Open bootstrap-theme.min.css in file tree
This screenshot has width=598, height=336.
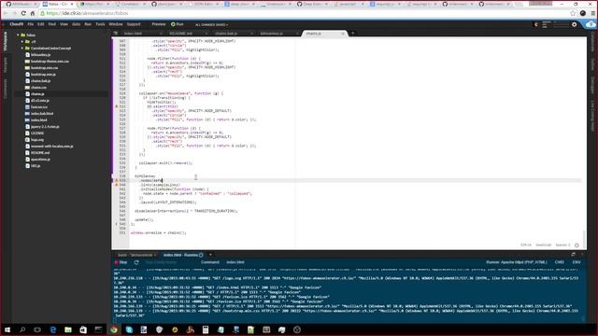(x=50, y=61)
